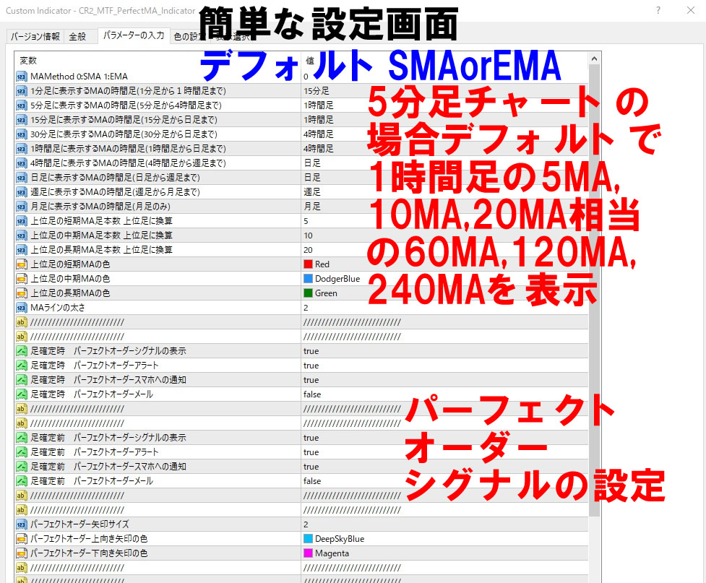Click the scrollbar up arrow
This screenshot has height=583, width=706.
point(594,59)
